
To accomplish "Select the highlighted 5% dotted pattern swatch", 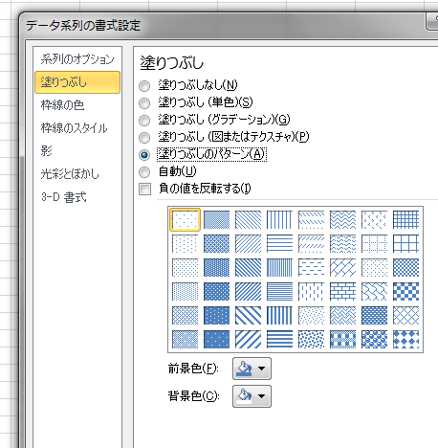I will (185, 219).
